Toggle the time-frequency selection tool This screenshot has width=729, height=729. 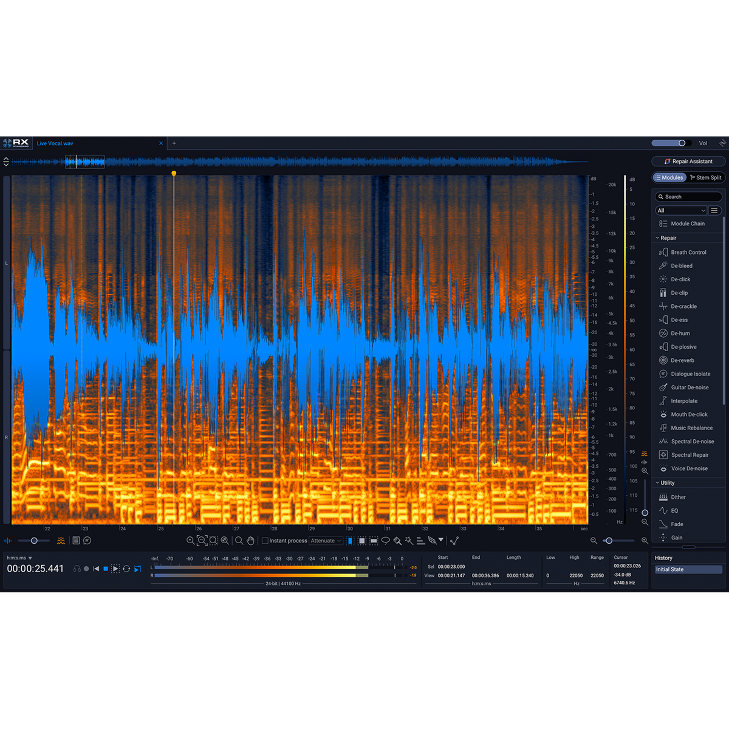pyautogui.click(x=362, y=541)
